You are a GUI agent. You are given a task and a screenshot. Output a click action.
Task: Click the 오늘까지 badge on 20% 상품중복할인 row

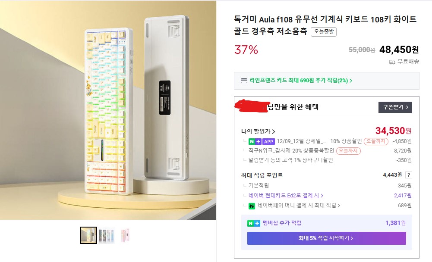click(x=348, y=151)
